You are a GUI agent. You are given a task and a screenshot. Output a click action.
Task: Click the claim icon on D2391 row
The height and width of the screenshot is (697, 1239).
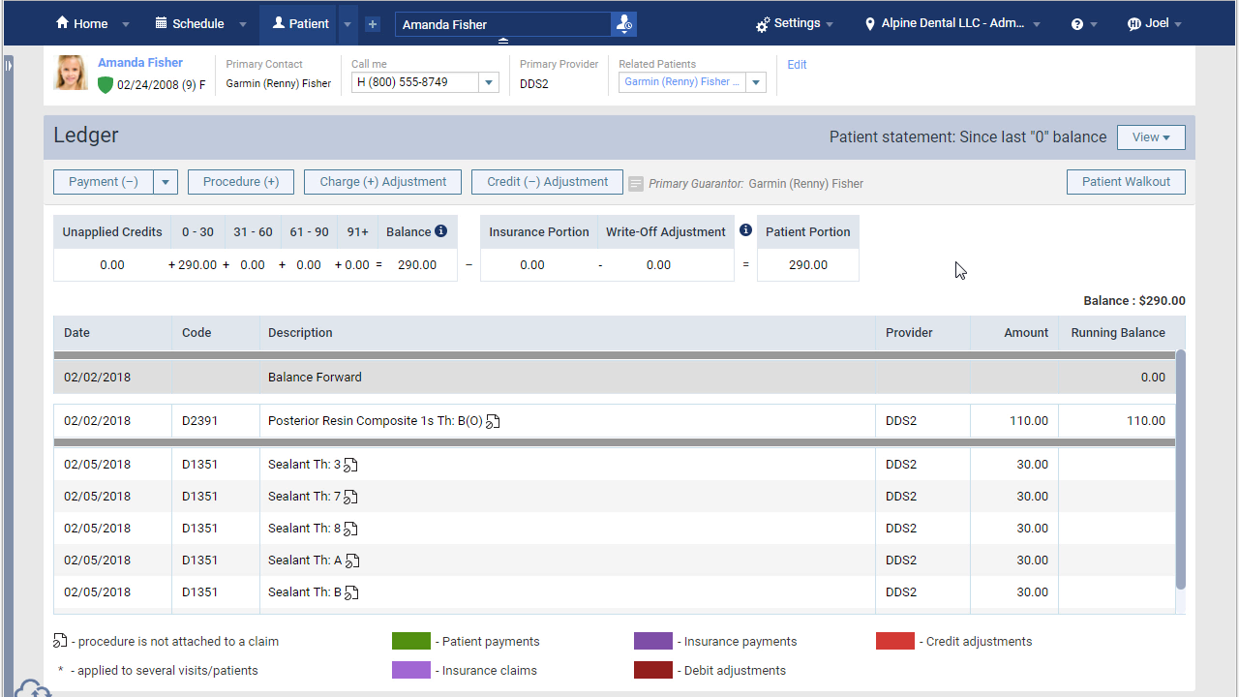(494, 421)
